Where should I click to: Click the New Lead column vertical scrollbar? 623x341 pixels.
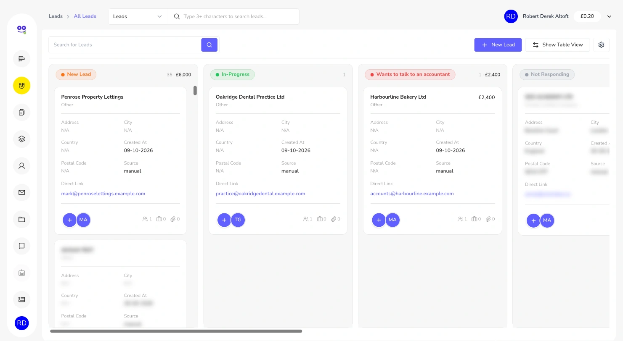click(x=195, y=91)
